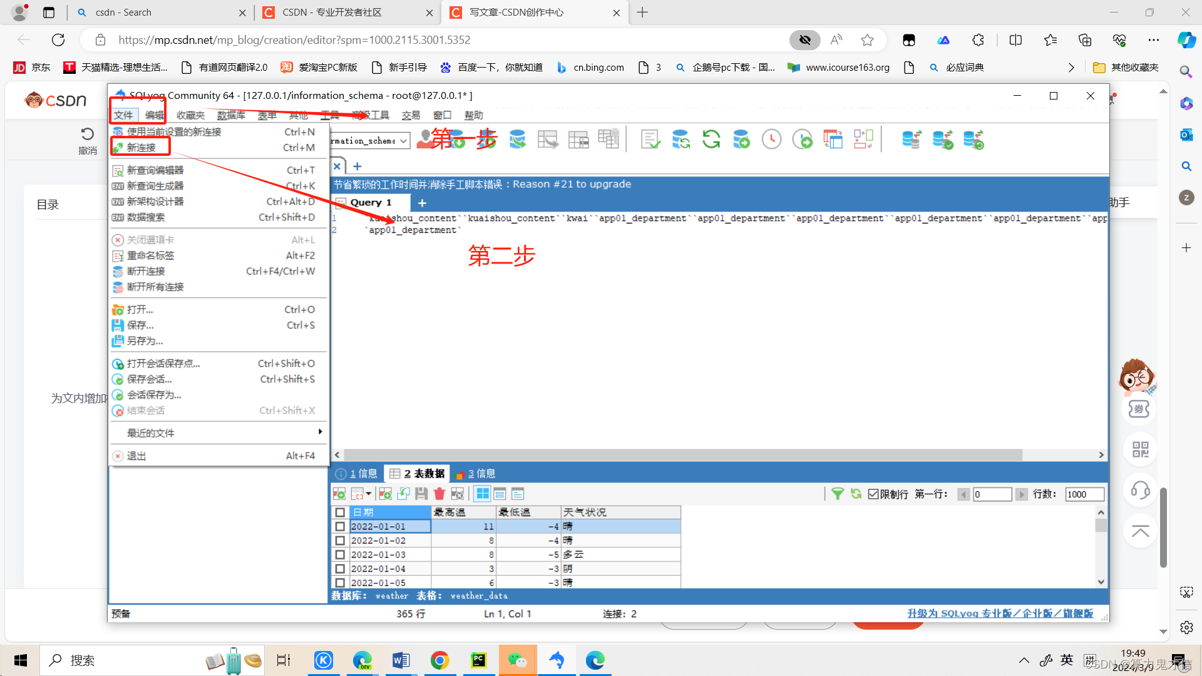Open Google Chrome from the taskbar
Viewport: 1202px width, 676px height.
440,660
